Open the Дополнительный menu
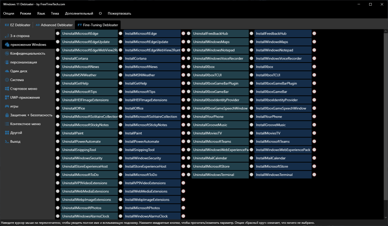The height and width of the screenshot is (226, 388). point(79,13)
